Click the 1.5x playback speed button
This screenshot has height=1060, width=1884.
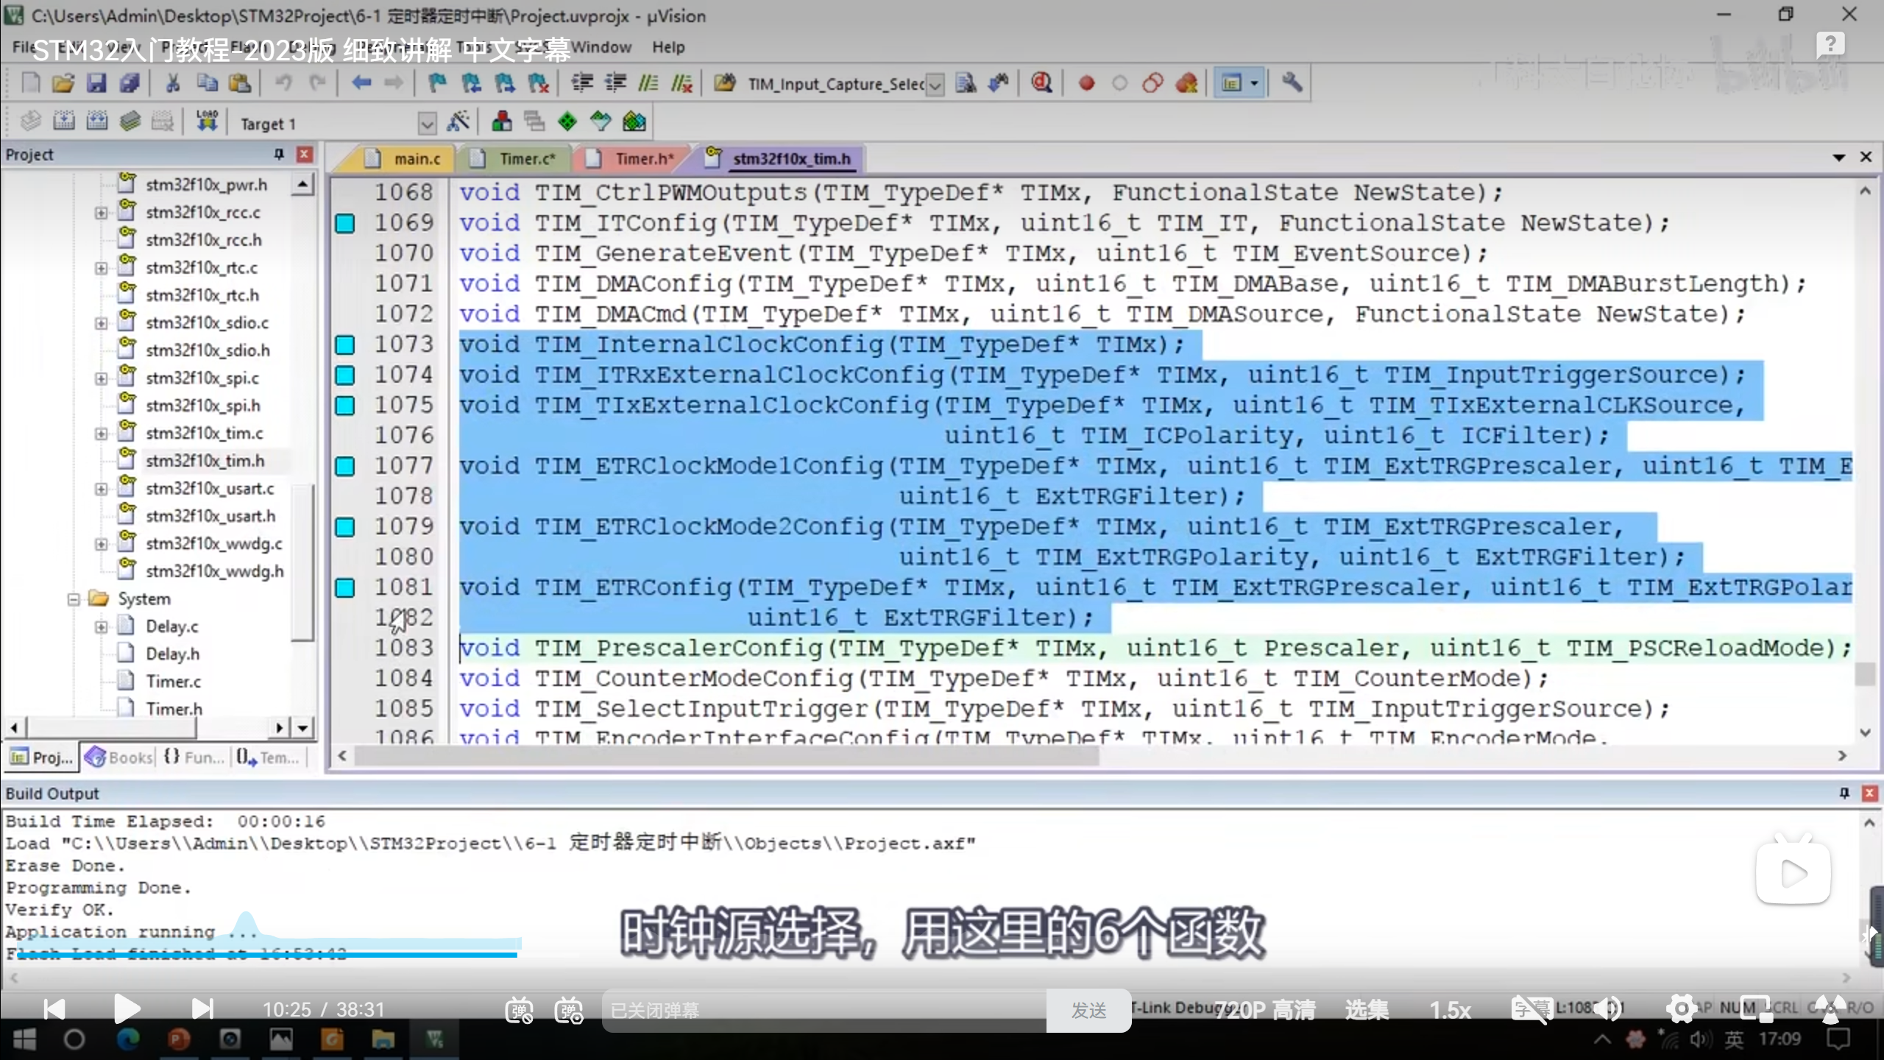(1449, 1010)
